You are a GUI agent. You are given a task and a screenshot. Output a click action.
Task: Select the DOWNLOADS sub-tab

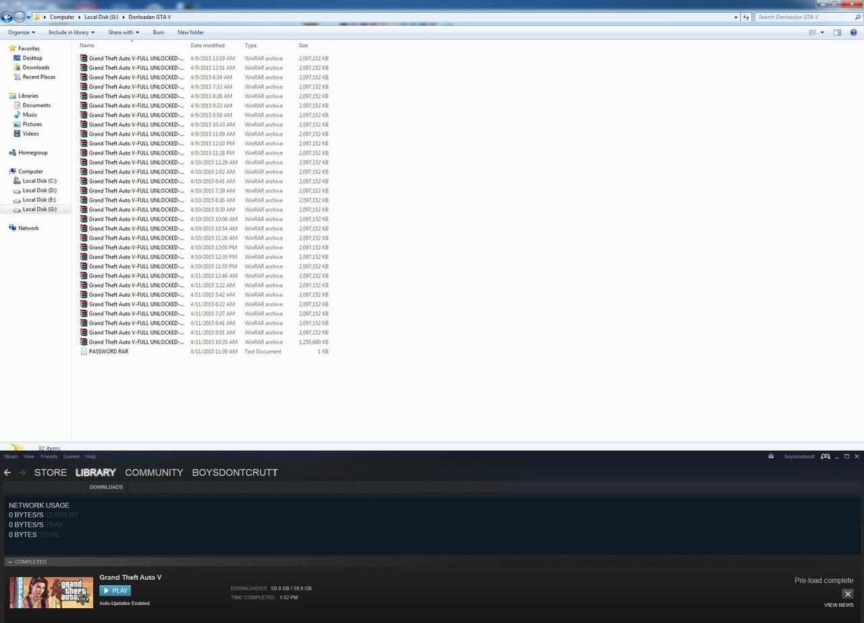coord(107,487)
